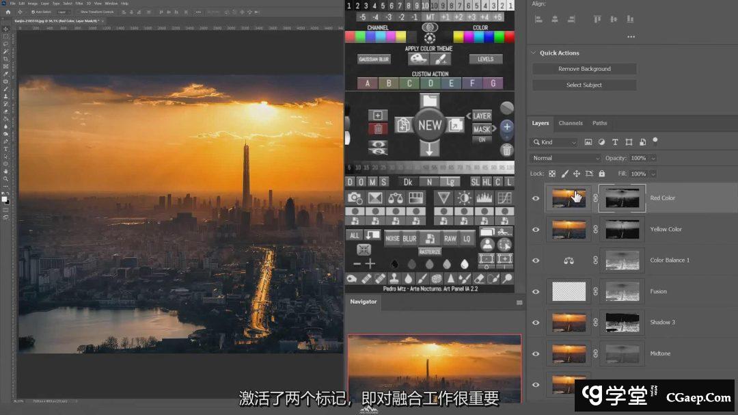This screenshot has height=415, width=738.
Task: Open the blending mode Normal dropdown
Action: tap(566, 158)
